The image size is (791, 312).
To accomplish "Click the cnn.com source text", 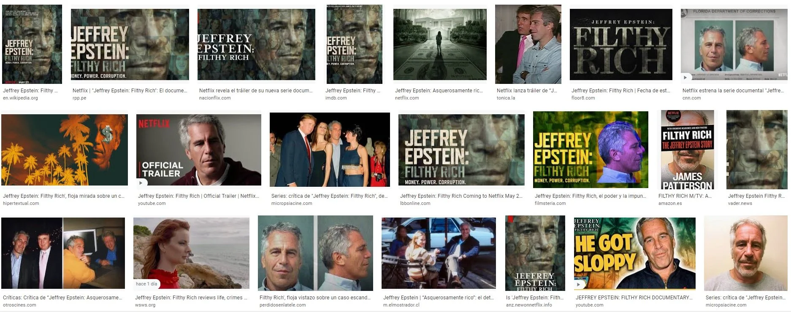I will (691, 98).
